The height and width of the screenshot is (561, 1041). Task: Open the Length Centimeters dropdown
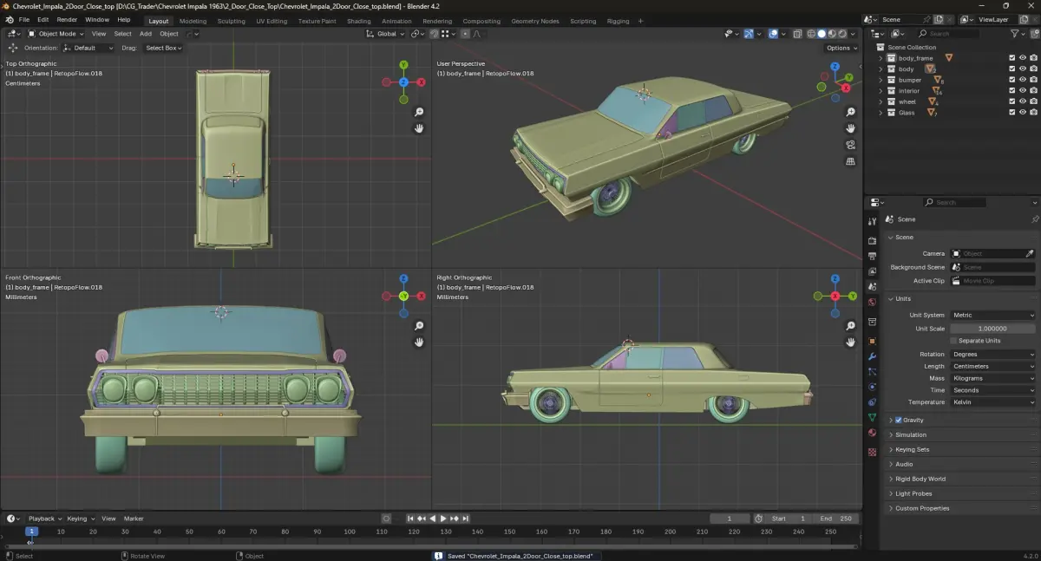click(x=992, y=366)
